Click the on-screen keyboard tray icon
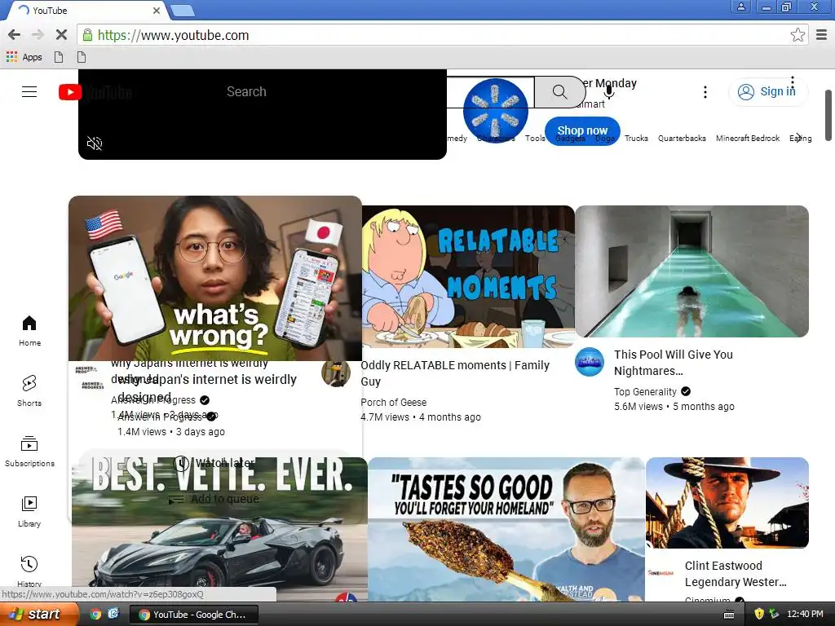 pos(729,615)
